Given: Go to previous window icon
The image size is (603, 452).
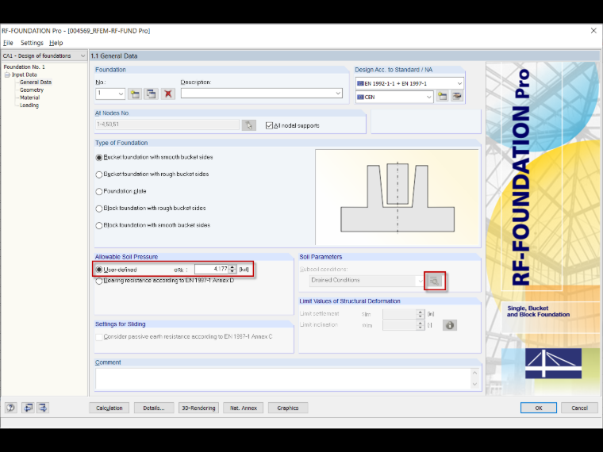Looking at the screenshot, I should [x=28, y=408].
